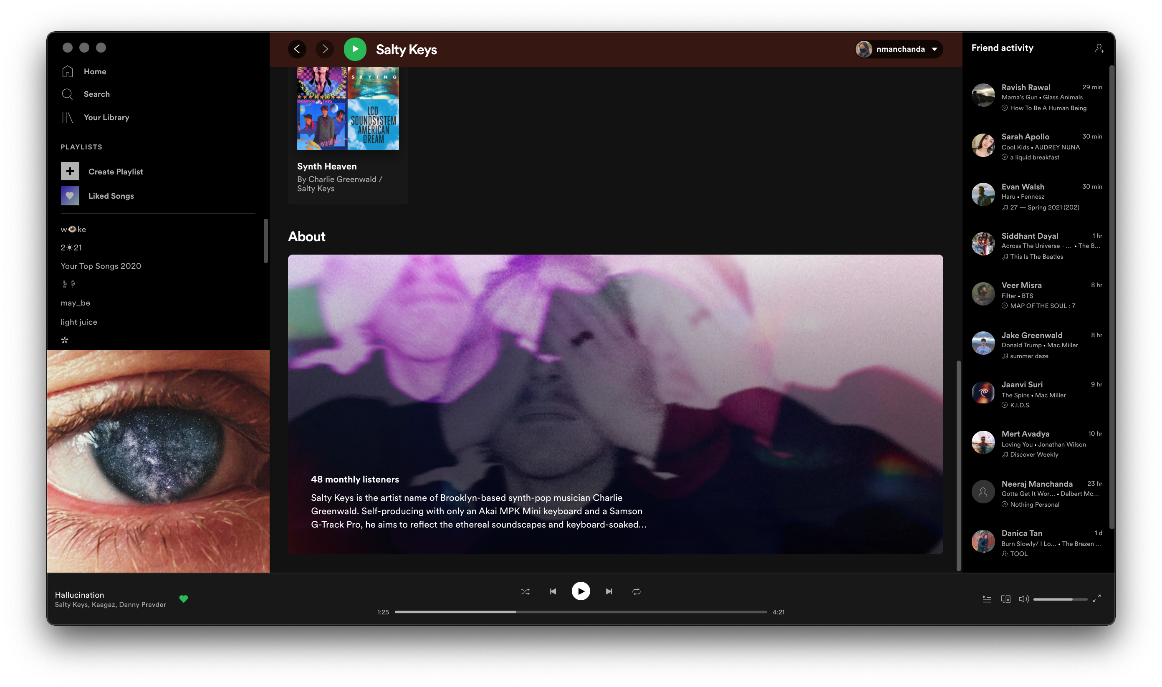The image size is (1162, 687).
Task: Click Jake Greenwald's avatar
Action: click(983, 343)
